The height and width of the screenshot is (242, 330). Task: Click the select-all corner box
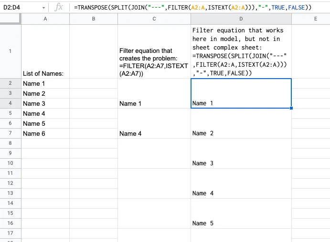[x=10, y=19]
